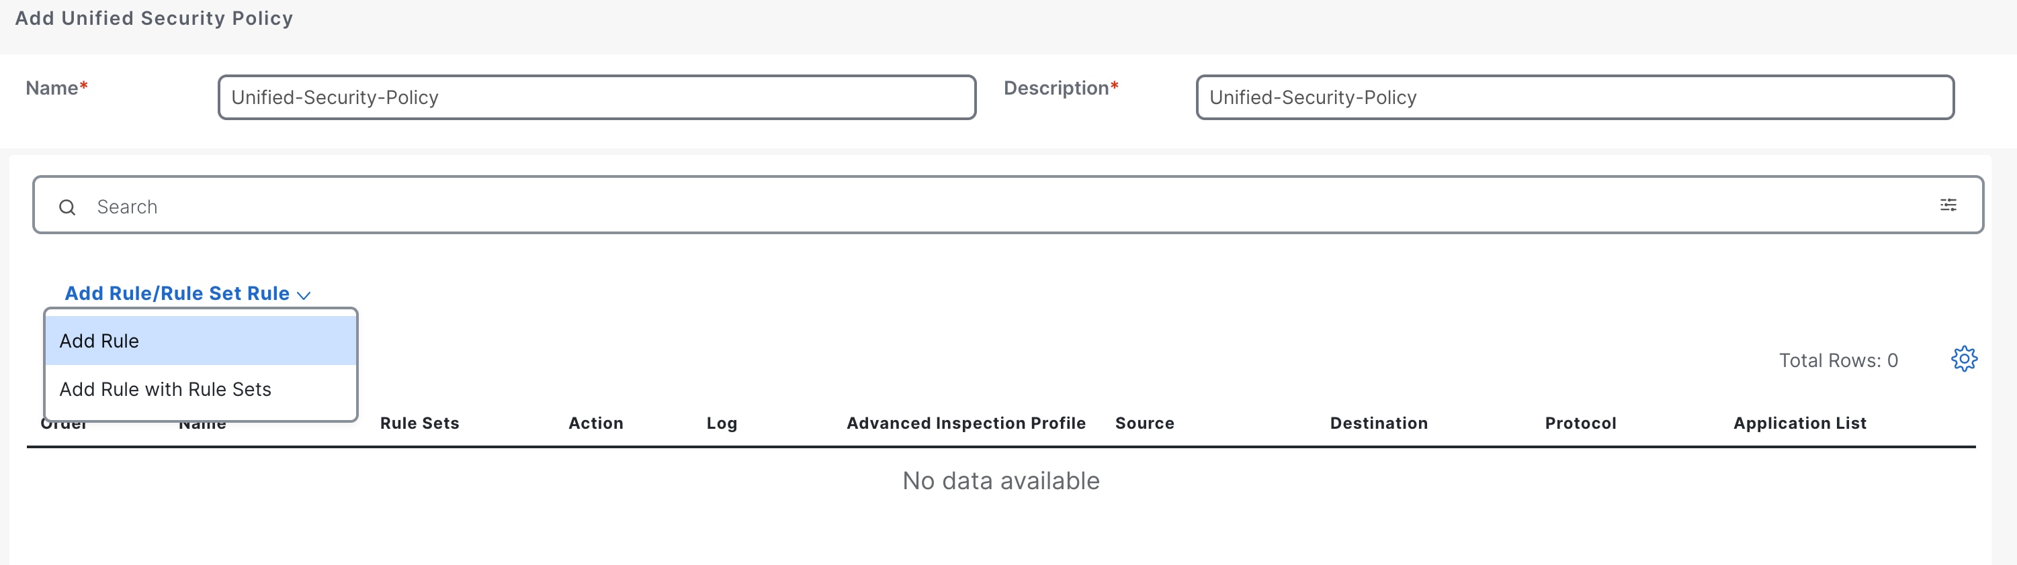This screenshot has width=2017, height=565.
Task: Click the Search rules text box
Action: 1002,207
